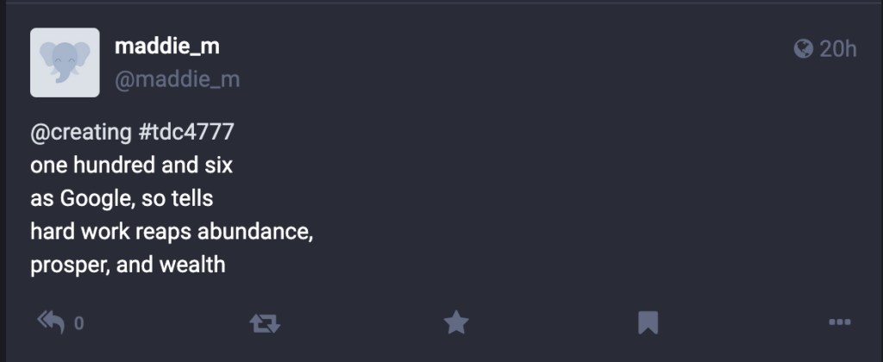Open the post's 20h timestamp
This screenshot has width=883, height=362.
tap(837, 49)
